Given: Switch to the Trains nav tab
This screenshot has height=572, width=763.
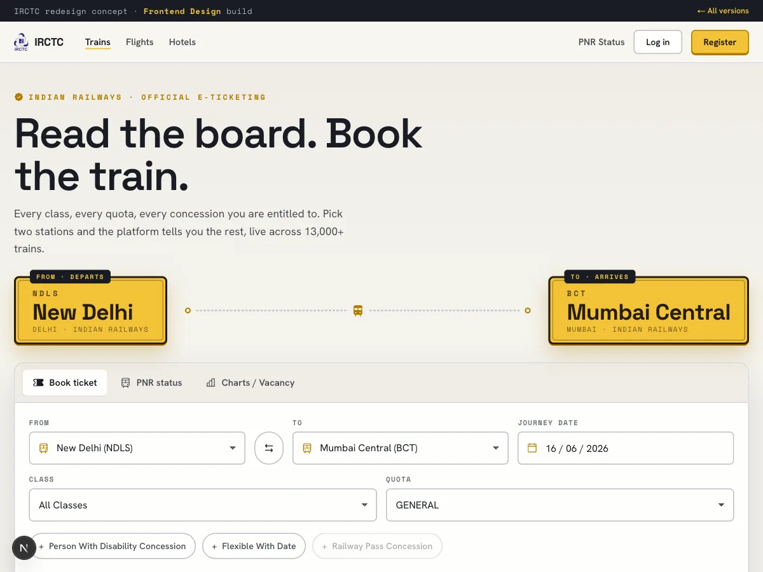Looking at the screenshot, I should (98, 42).
